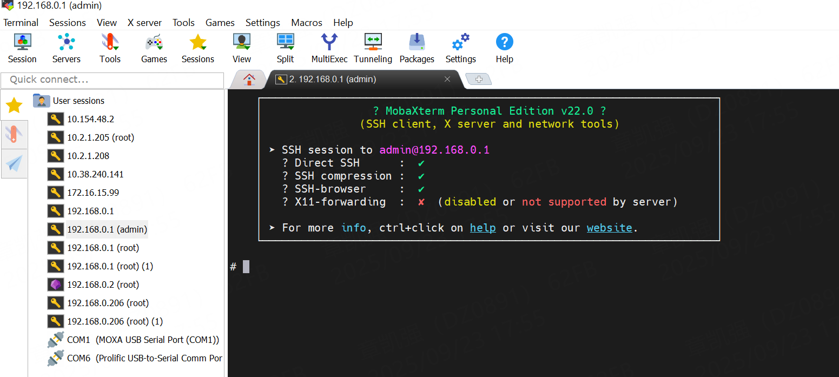Viewport: 839px width, 377px height.
Task: Click the key icon beside 10.154.48.2
Action: pos(55,119)
